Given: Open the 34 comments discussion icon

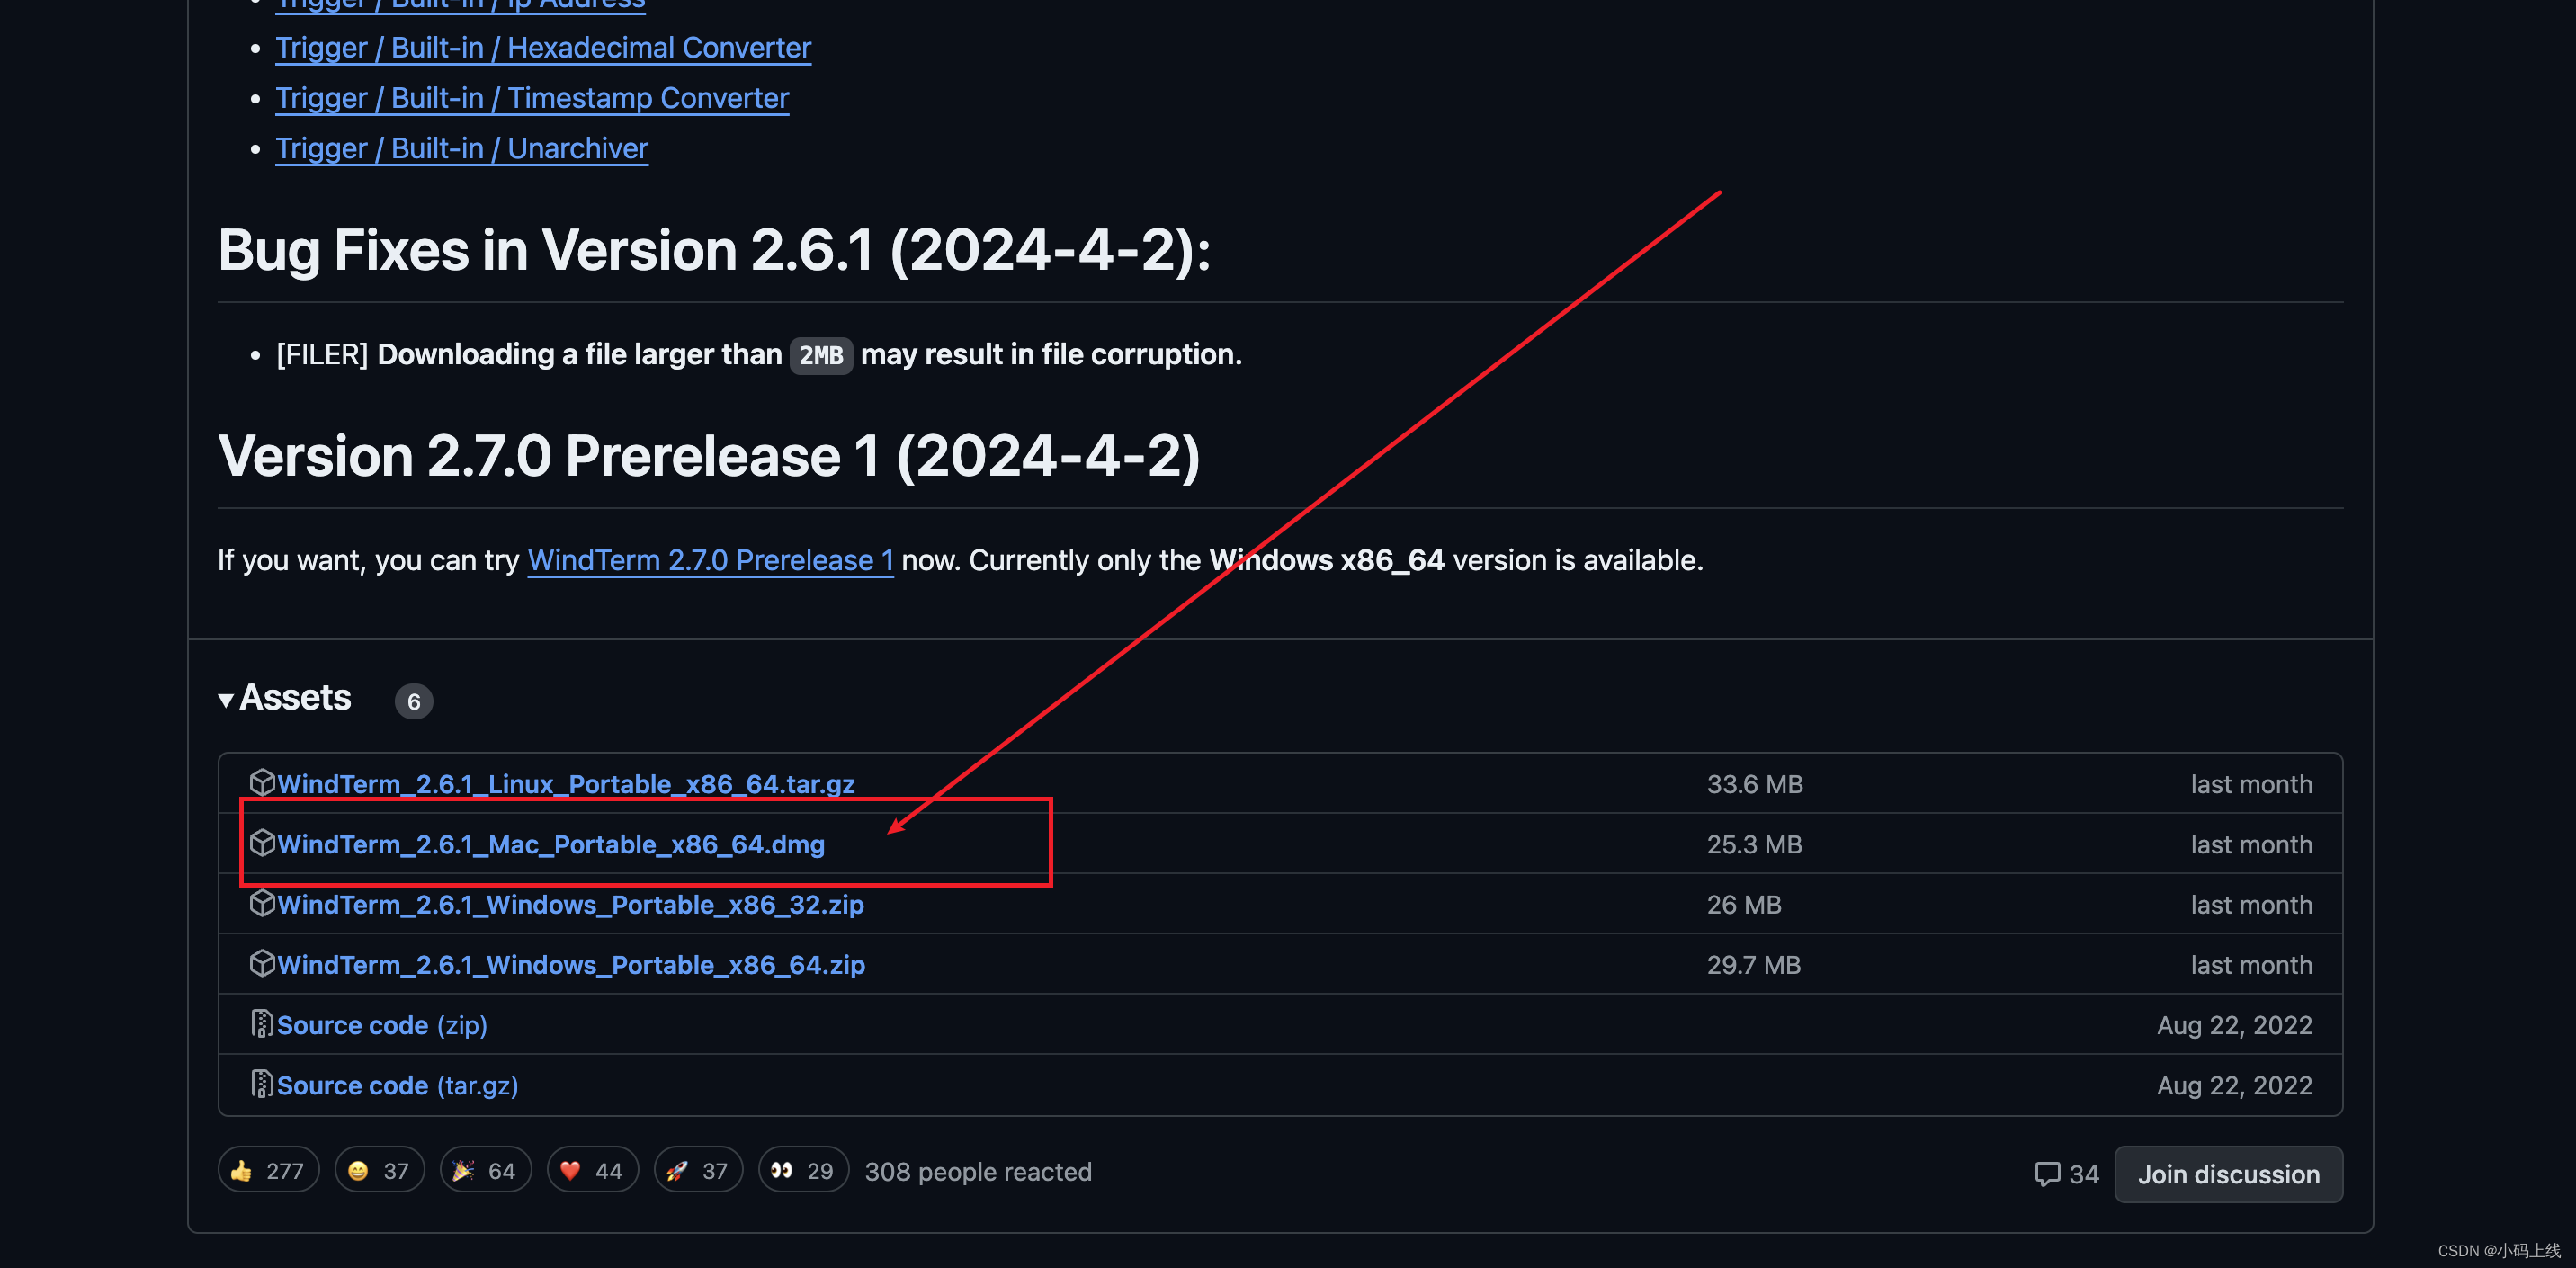Looking at the screenshot, I should pyautogui.click(x=2066, y=1173).
